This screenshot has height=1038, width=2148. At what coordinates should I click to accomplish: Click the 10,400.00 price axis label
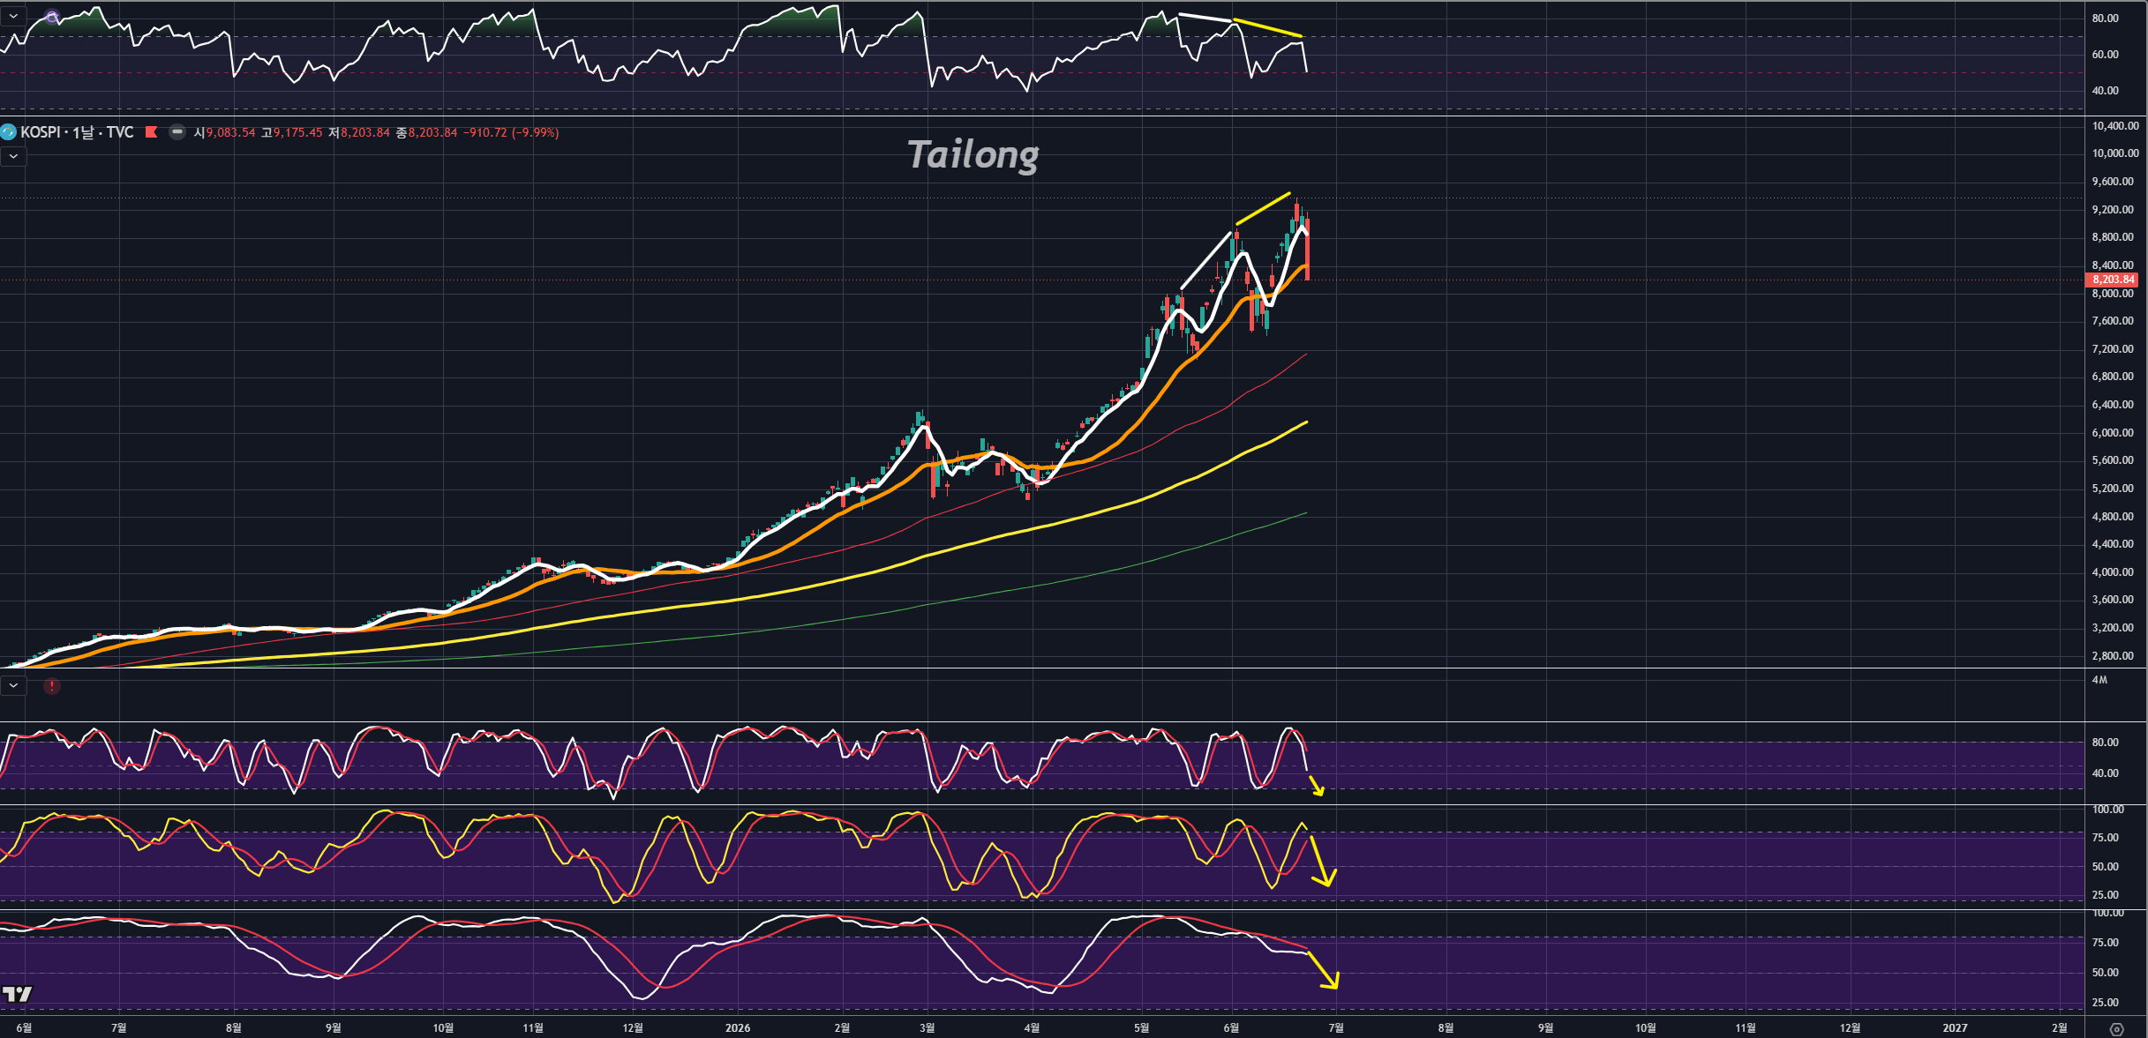coord(2115,125)
